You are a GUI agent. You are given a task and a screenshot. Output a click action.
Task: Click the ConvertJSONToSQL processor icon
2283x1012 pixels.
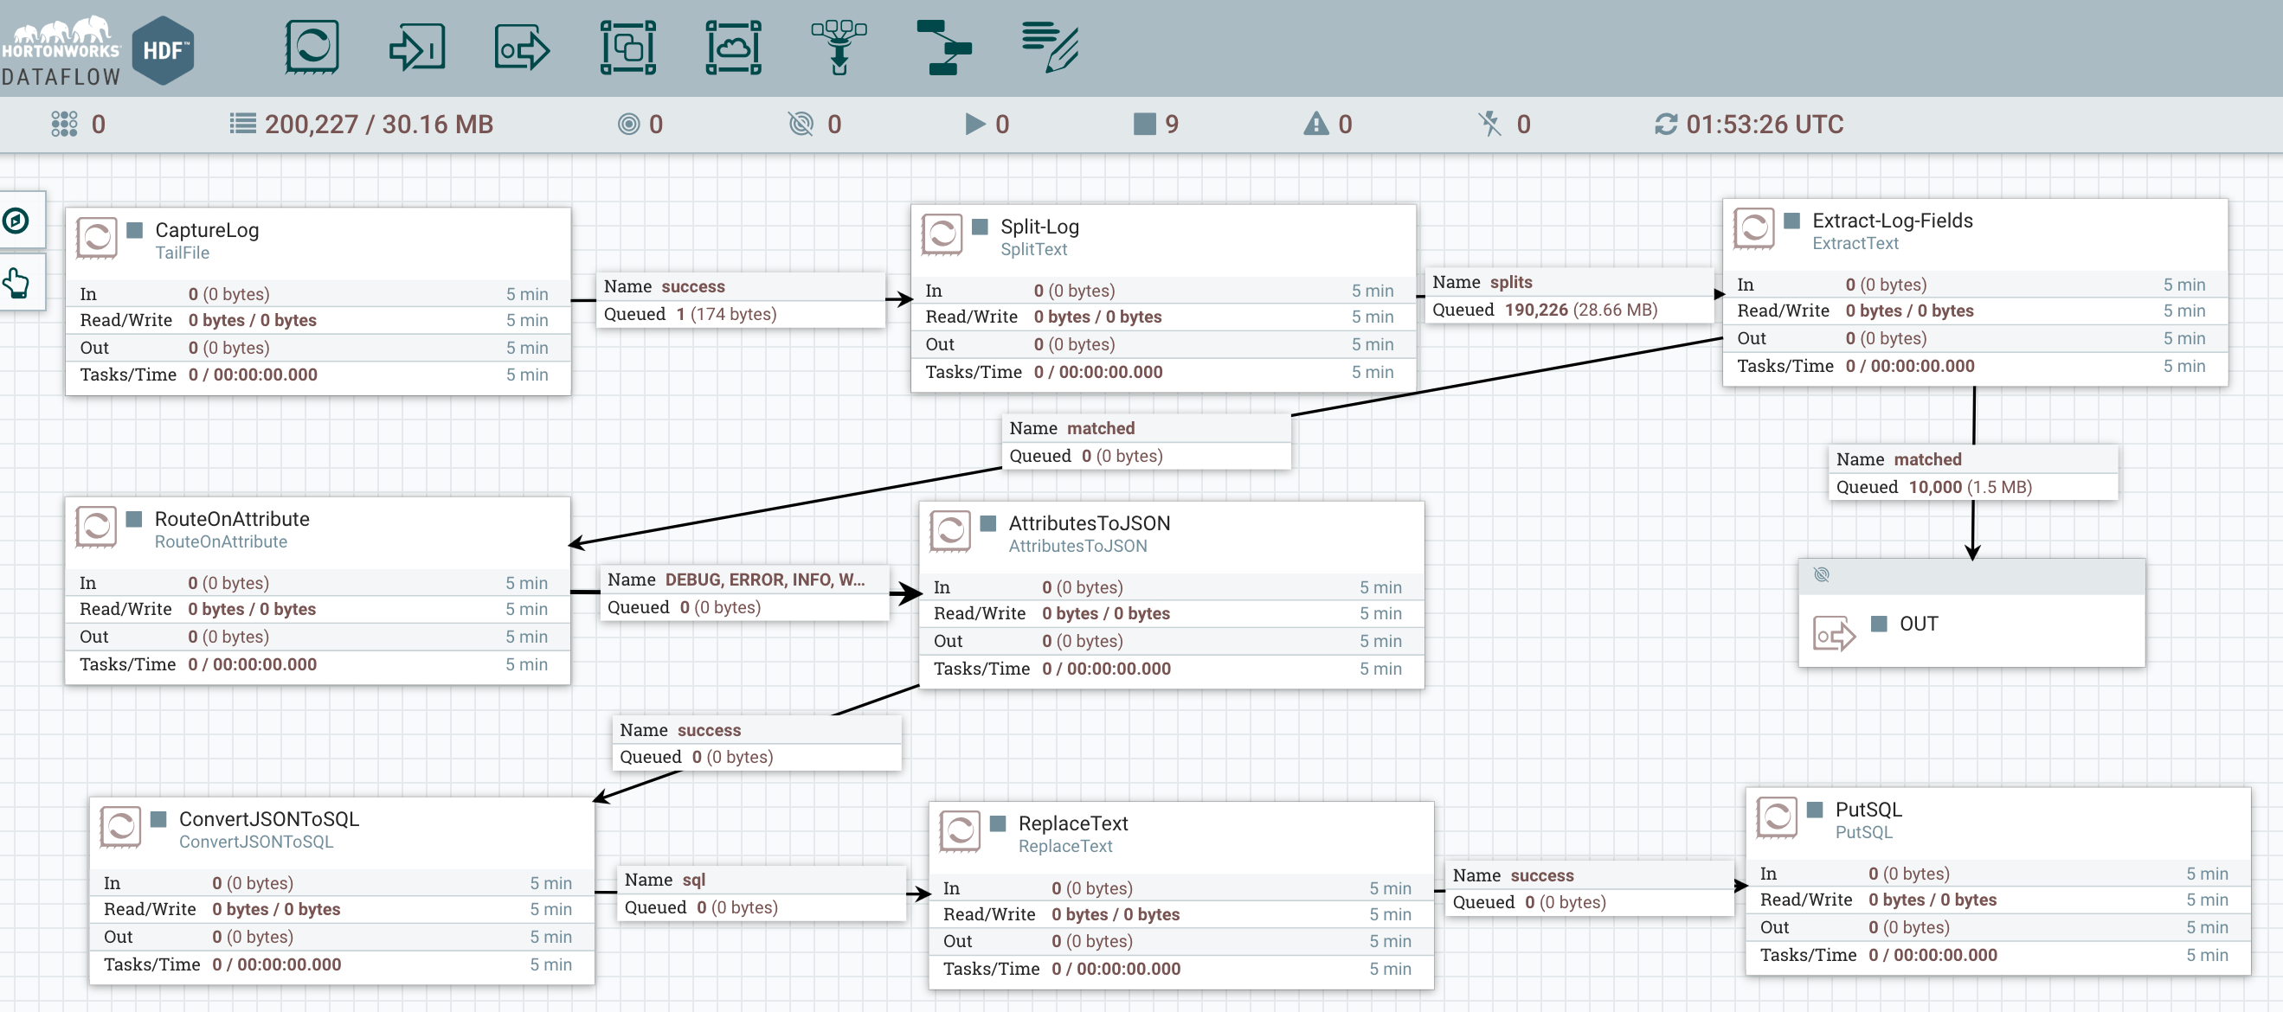tap(120, 827)
